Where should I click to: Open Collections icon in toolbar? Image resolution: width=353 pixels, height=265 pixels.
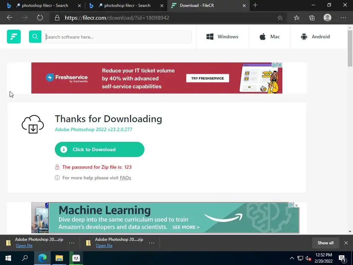(312, 18)
